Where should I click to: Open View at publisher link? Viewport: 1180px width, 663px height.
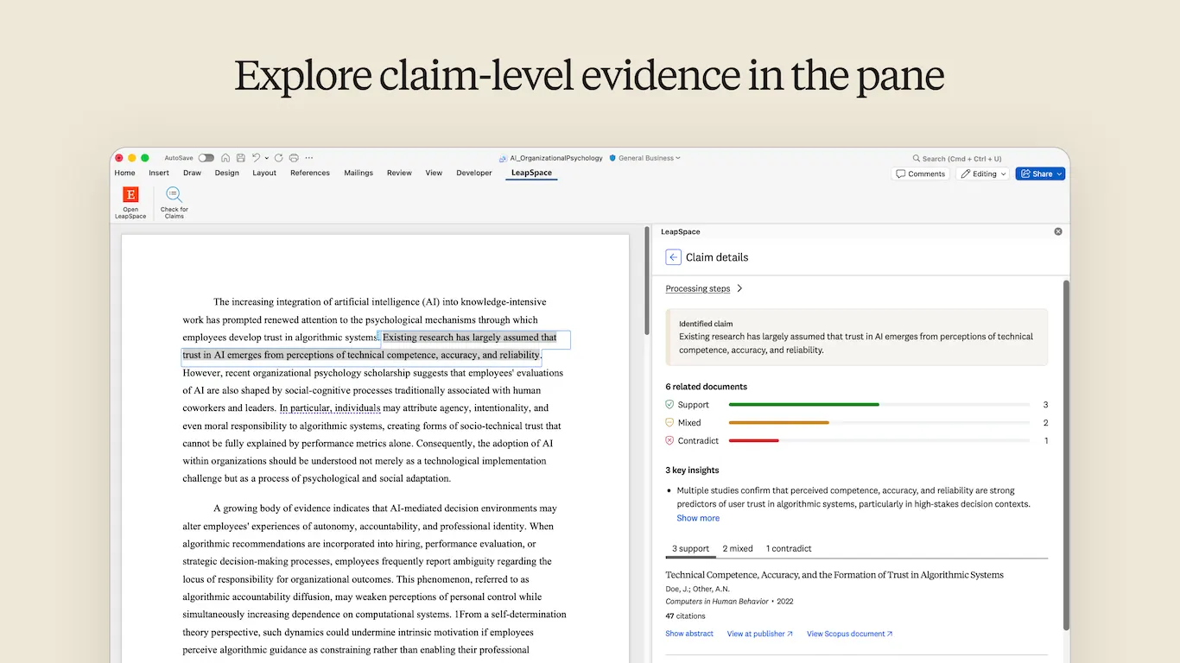pyautogui.click(x=760, y=634)
